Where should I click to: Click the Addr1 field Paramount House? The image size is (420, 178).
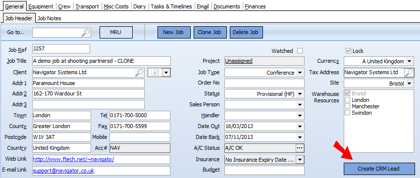click(88, 83)
